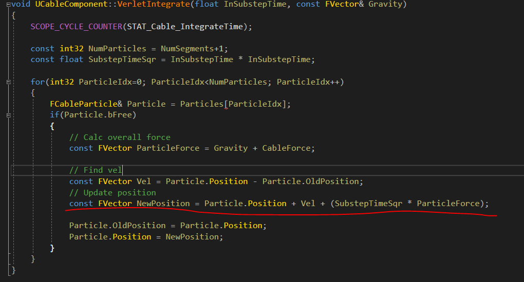Click '// Calc overall force' comment

[120, 137]
